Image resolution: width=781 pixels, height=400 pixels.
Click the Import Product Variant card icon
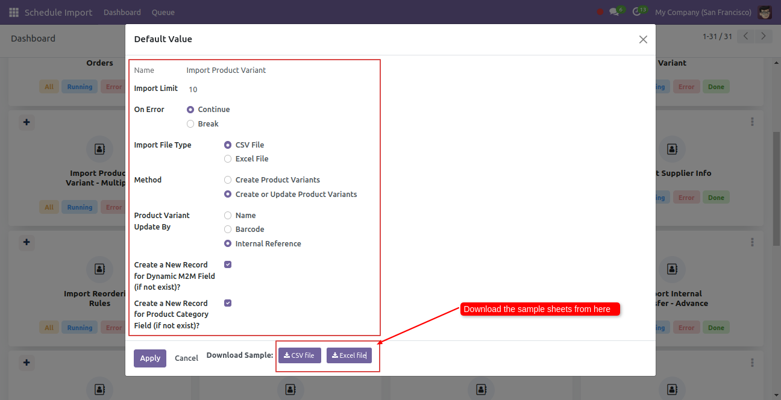99,149
